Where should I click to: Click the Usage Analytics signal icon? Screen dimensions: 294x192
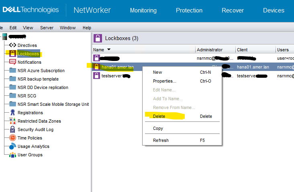tap(12, 146)
